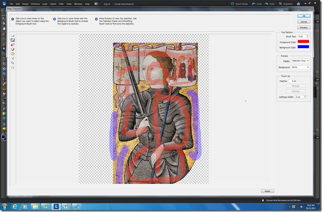Select the Background Brush tool
Image resolution: width=322 pixels, height=212 pixels.
coord(13,40)
